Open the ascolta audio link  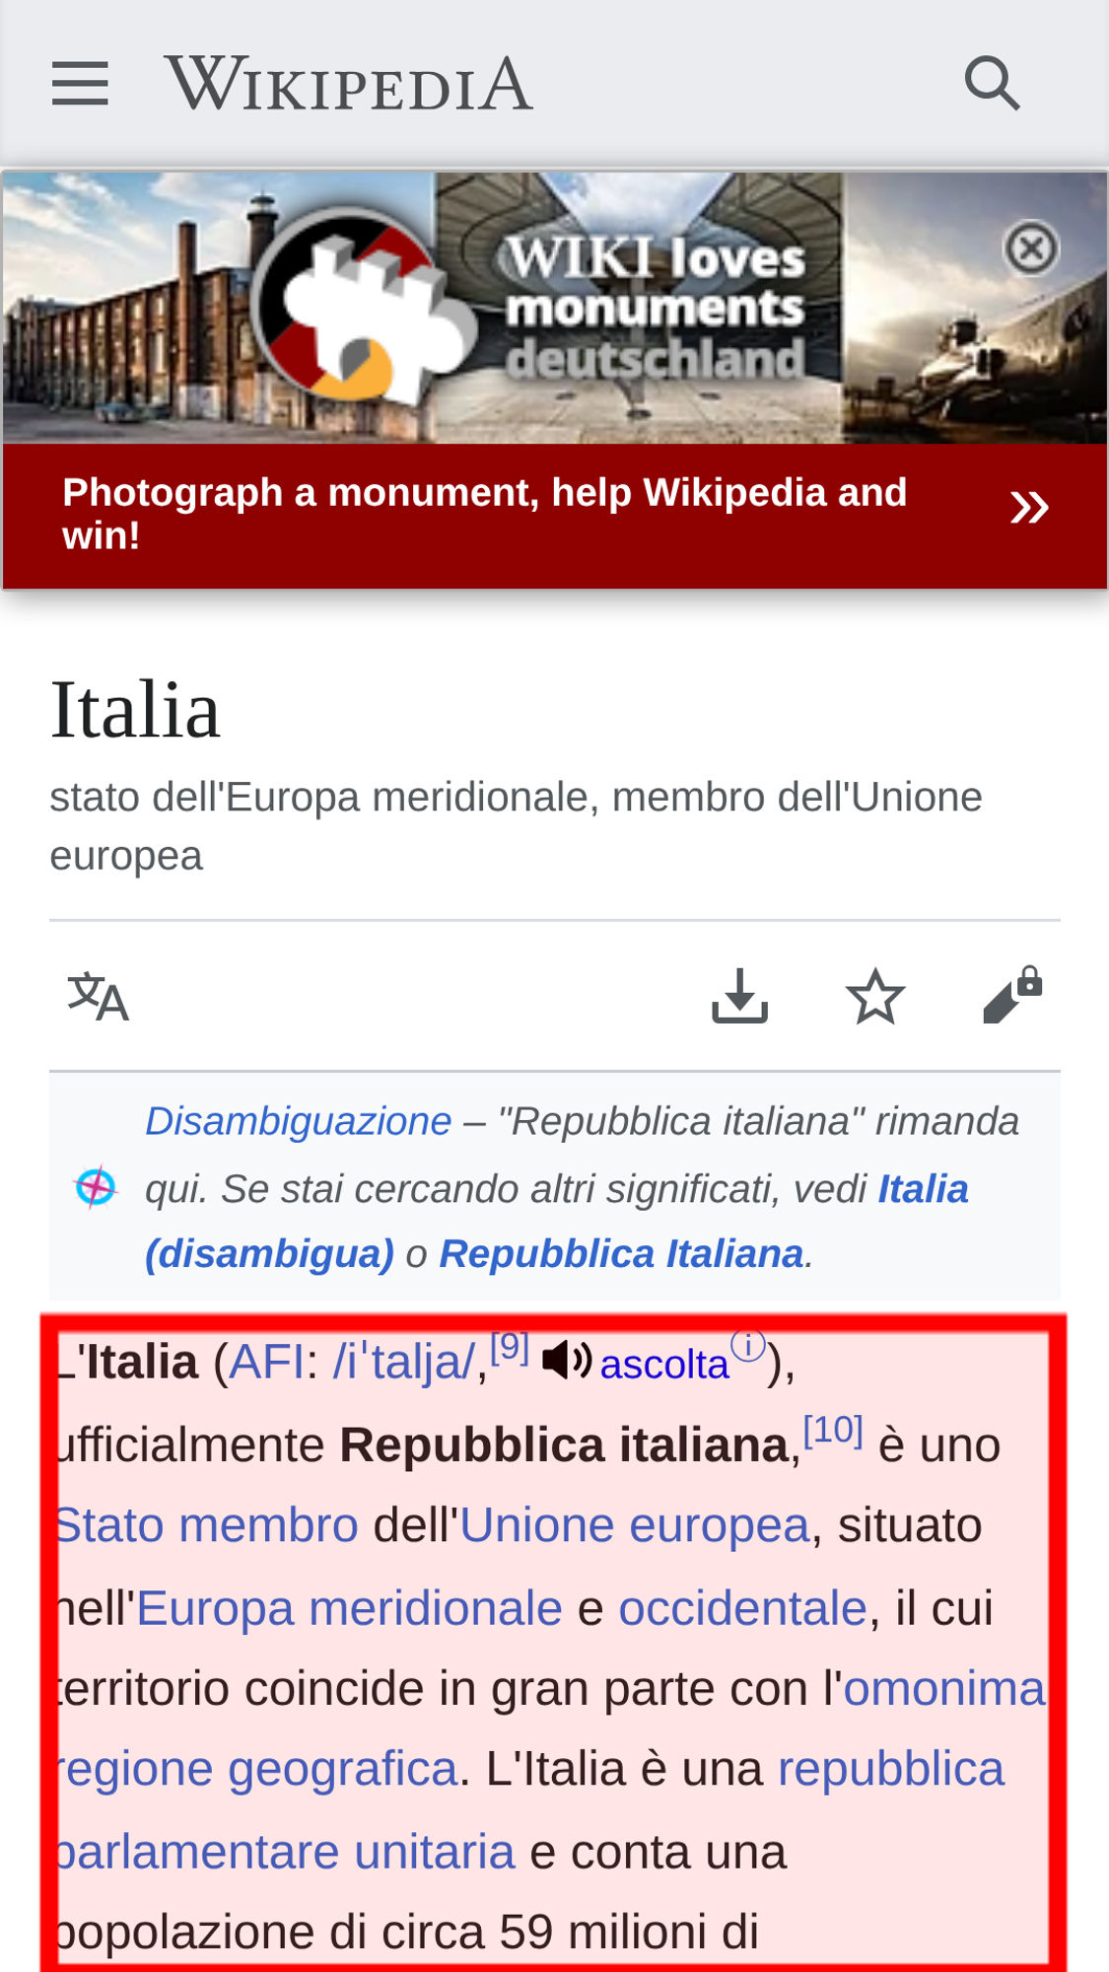click(664, 1365)
